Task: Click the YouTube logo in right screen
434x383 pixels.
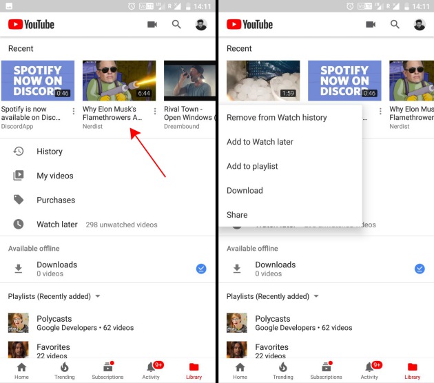Action: point(249,24)
